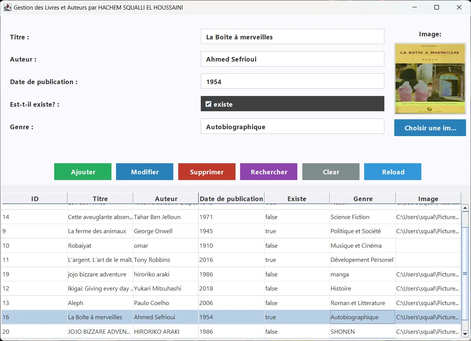Click the table's vertical scrollbar down arrow

tap(465, 332)
